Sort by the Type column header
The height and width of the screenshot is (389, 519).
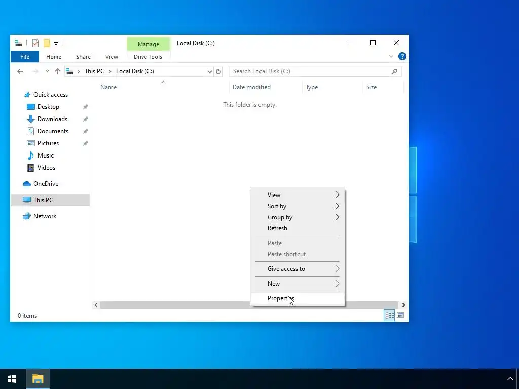point(312,87)
